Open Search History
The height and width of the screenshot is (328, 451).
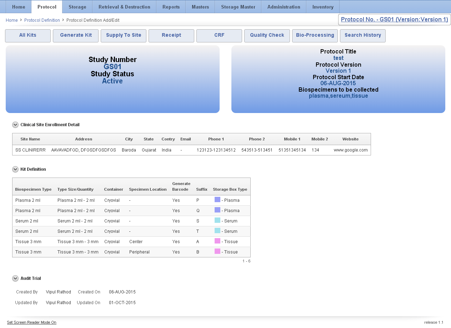(362, 35)
